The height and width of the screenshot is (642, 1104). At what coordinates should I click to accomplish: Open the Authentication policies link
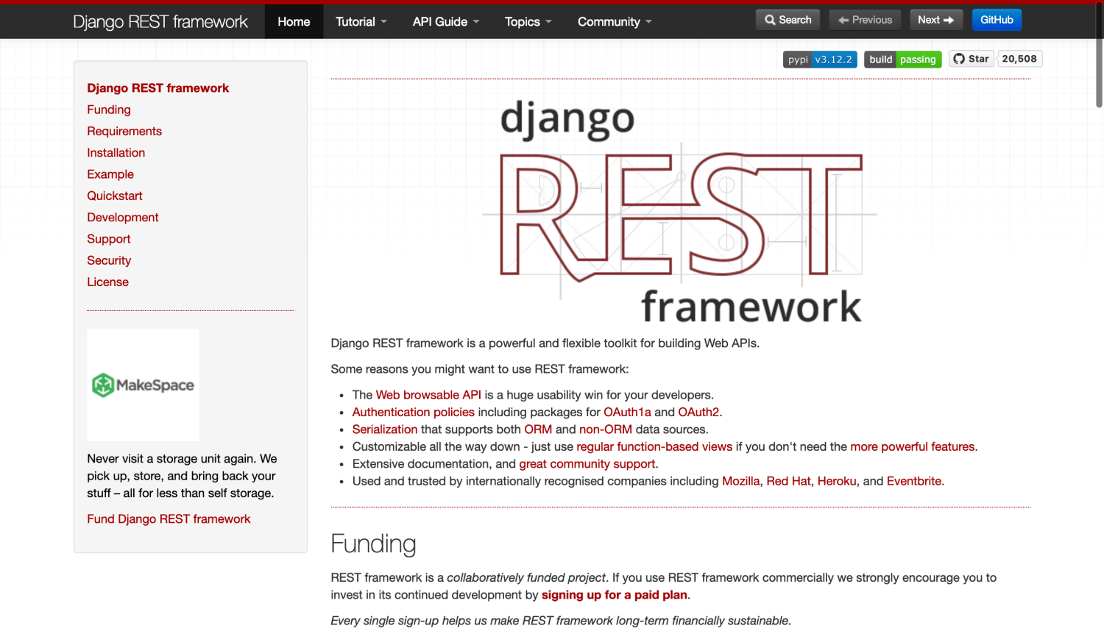tap(414, 412)
